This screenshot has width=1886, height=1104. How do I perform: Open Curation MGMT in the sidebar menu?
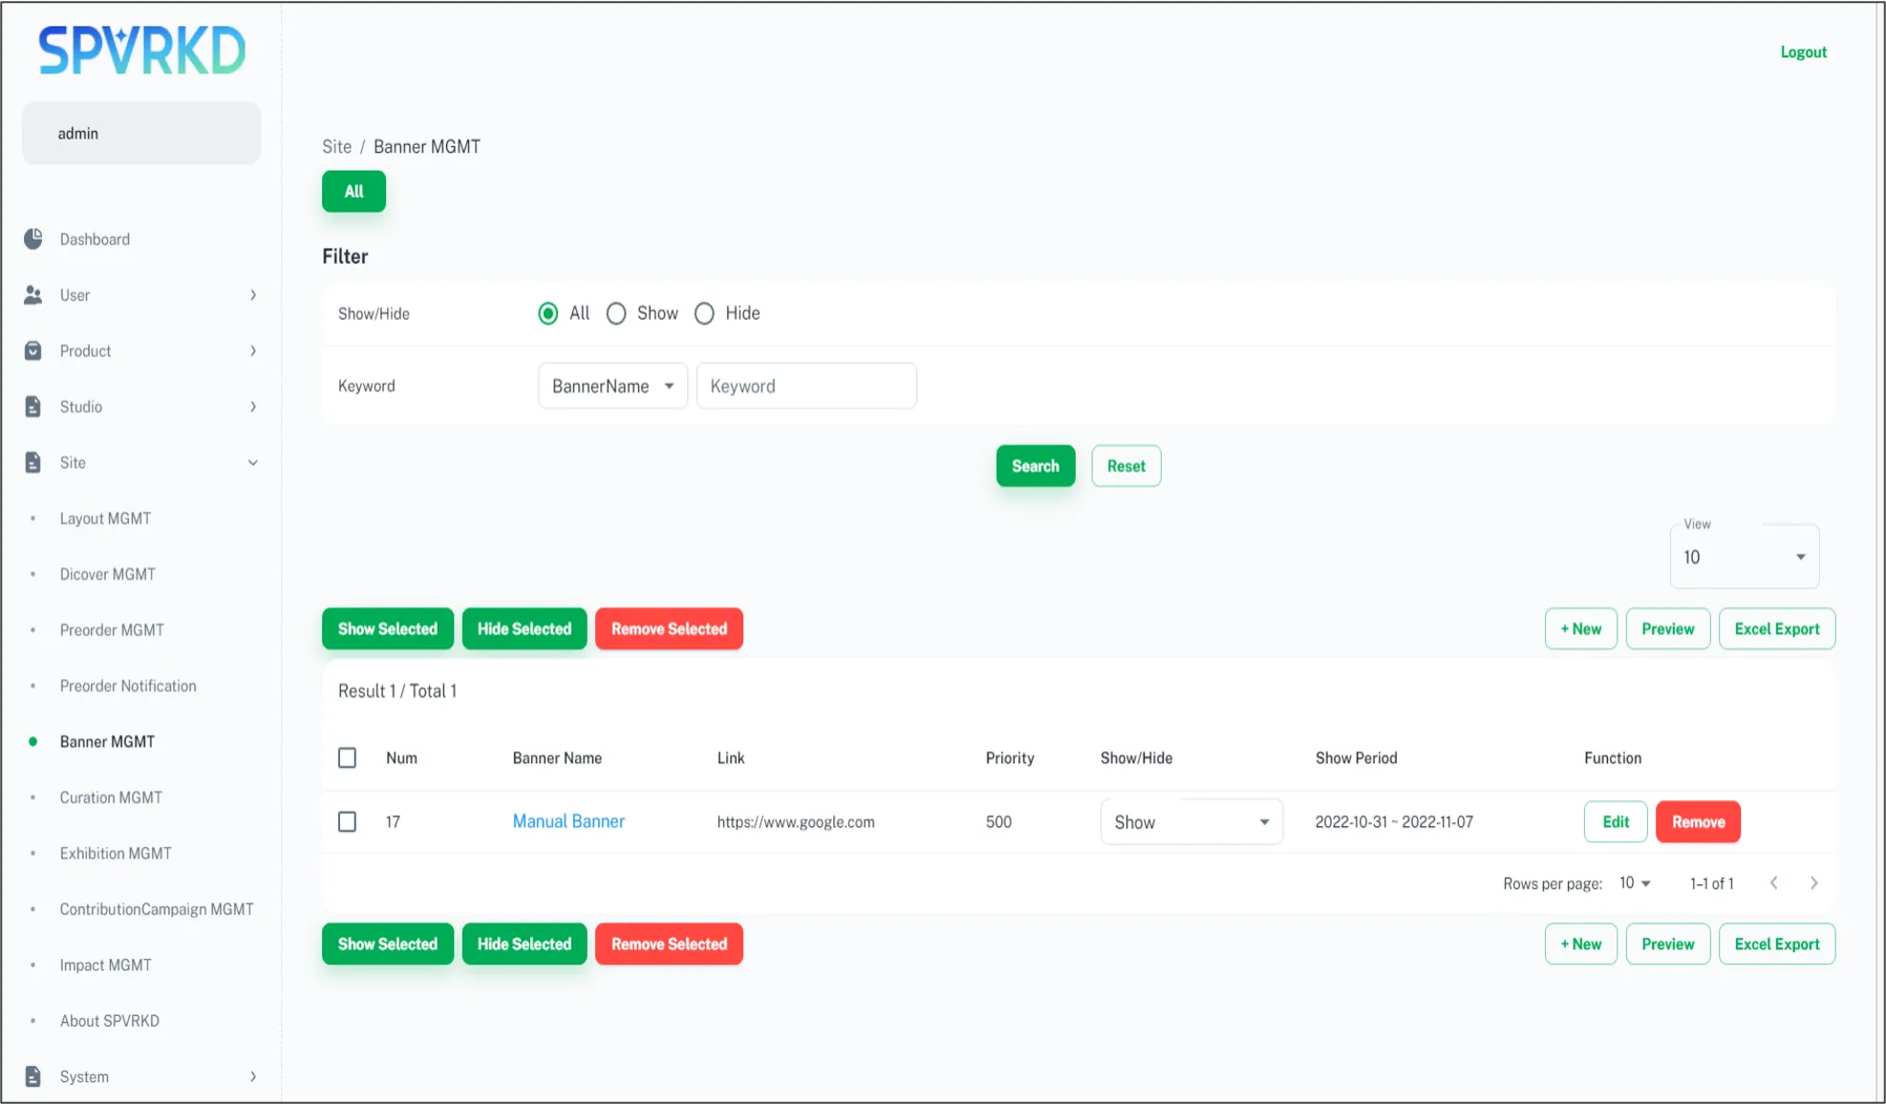(111, 797)
